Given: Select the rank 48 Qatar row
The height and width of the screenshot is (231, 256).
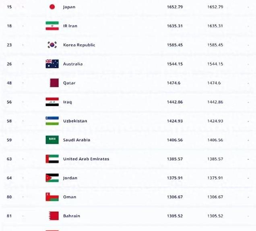Looking at the screenshot, I should pyautogui.click(x=128, y=83).
